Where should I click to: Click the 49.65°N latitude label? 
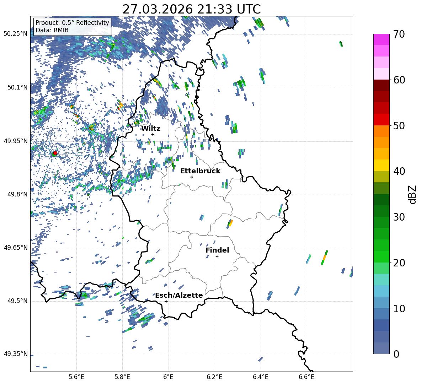click(15, 247)
